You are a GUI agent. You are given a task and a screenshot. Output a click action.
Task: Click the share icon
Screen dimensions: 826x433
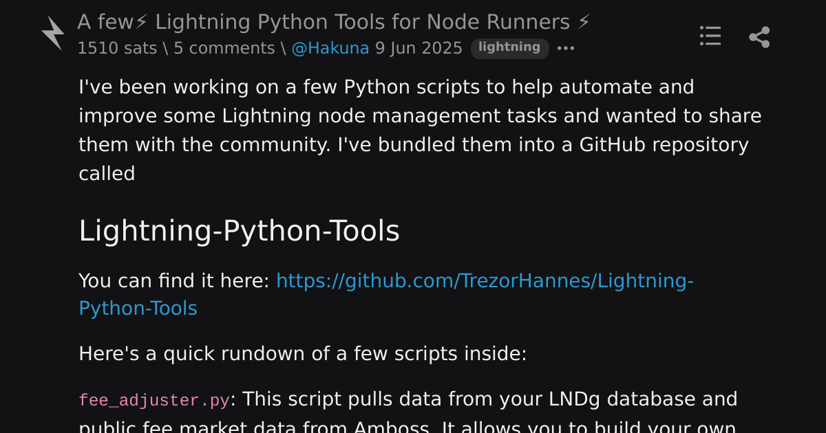(759, 36)
